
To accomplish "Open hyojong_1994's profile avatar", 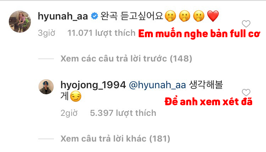I will (x=46, y=87).
